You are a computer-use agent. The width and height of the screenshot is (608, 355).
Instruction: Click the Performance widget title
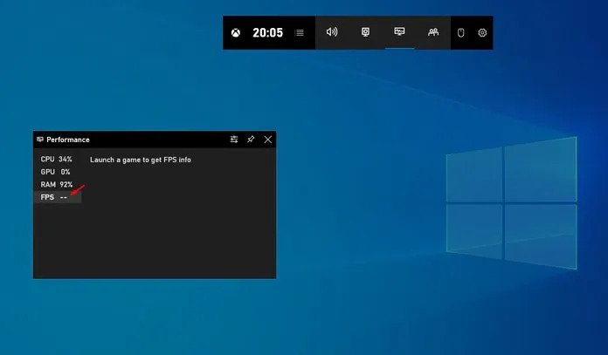coord(68,140)
